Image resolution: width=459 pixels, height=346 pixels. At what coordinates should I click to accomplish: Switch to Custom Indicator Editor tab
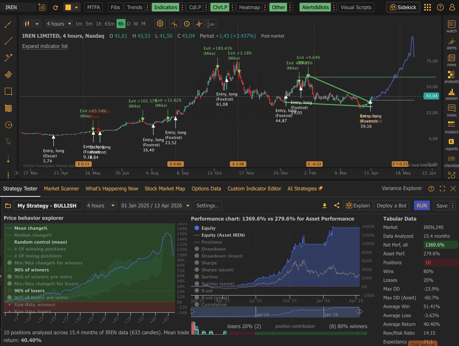(254, 188)
